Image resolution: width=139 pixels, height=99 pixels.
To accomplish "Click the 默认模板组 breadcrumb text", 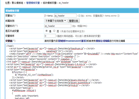I will [17, 3].
